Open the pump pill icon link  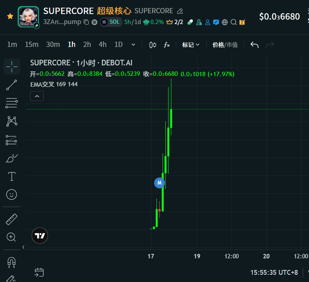click(190, 22)
